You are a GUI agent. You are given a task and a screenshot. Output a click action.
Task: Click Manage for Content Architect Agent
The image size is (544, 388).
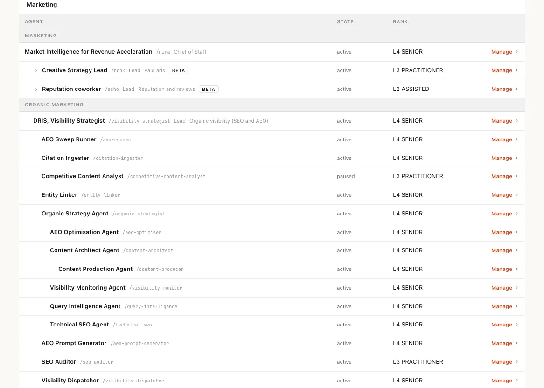(x=504, y=250)
